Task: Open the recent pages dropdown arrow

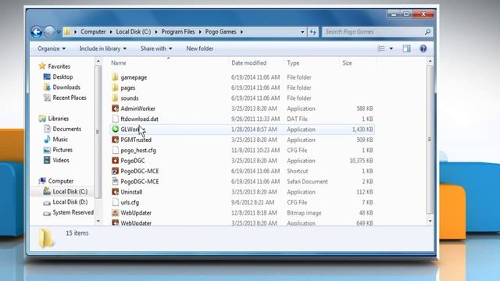Action: pyautogui.click(x=59, y=32)
